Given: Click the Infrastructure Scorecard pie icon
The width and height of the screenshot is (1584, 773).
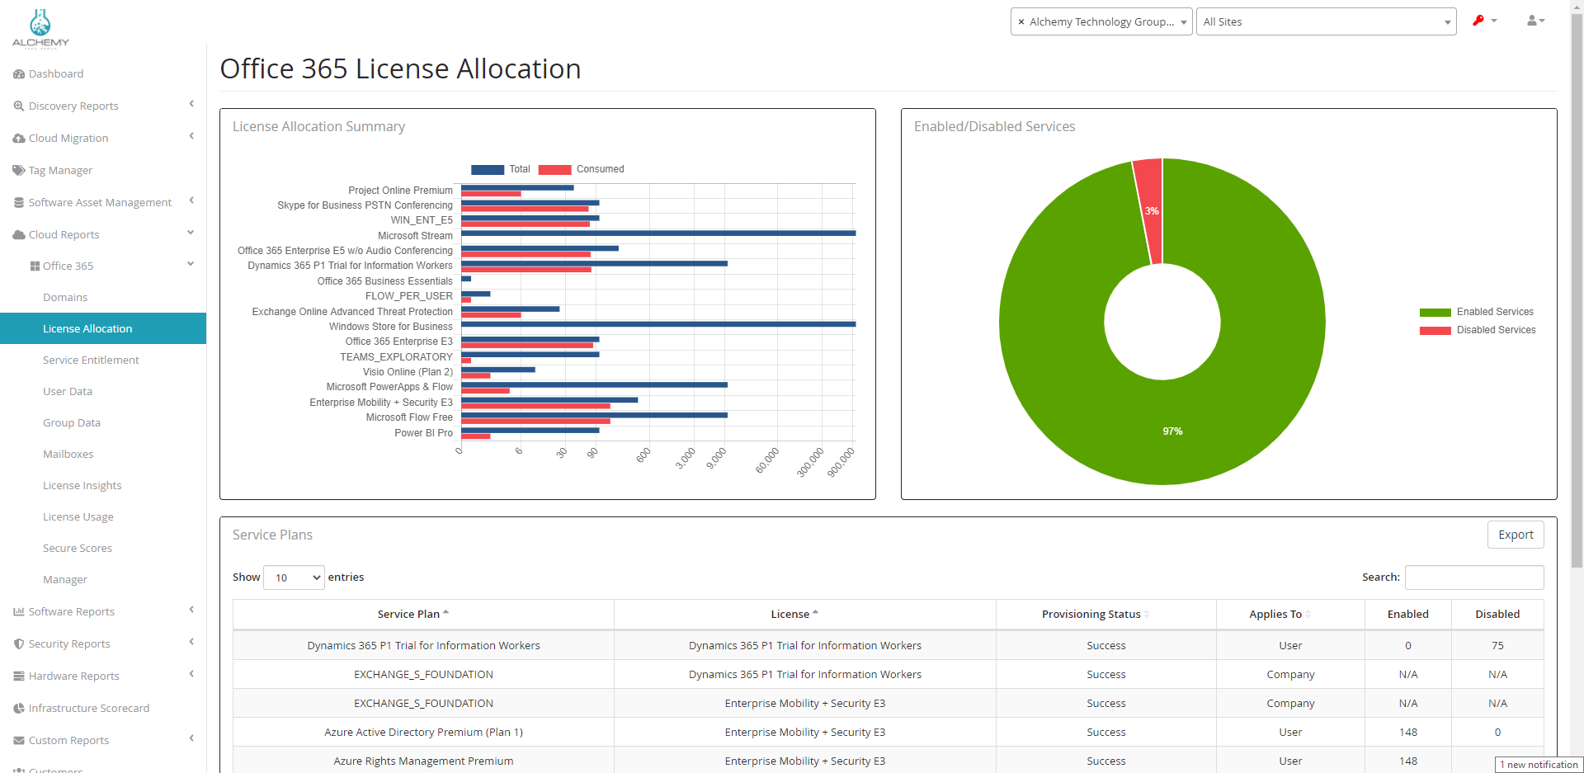Looking at the screenshot, I should (x=19, y=709).
